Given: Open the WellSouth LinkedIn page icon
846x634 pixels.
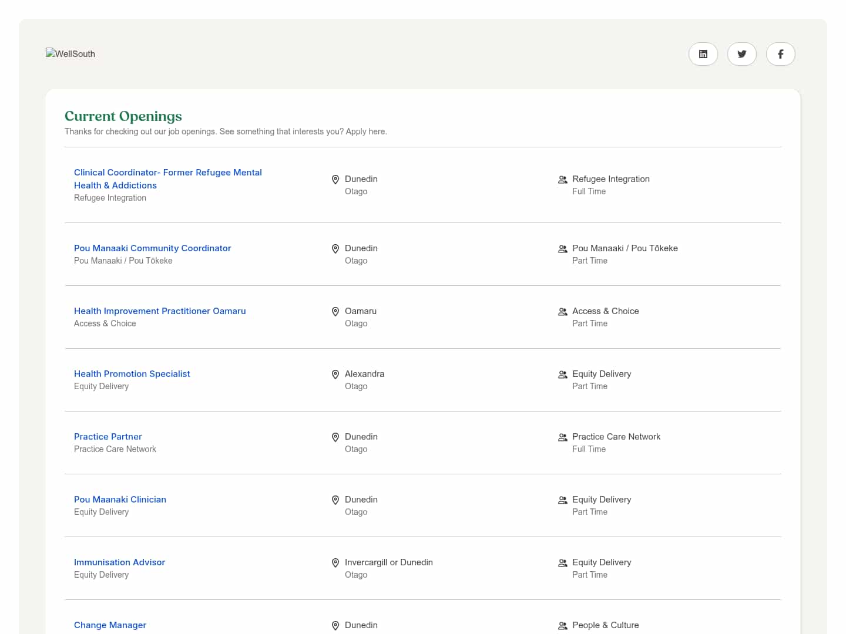Looking at the screenshot, I should pos(703,54).
